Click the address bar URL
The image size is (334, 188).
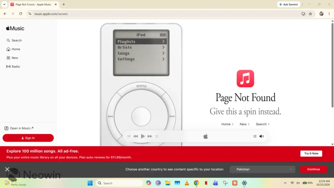pyautogui.click(x=51, y=14)
